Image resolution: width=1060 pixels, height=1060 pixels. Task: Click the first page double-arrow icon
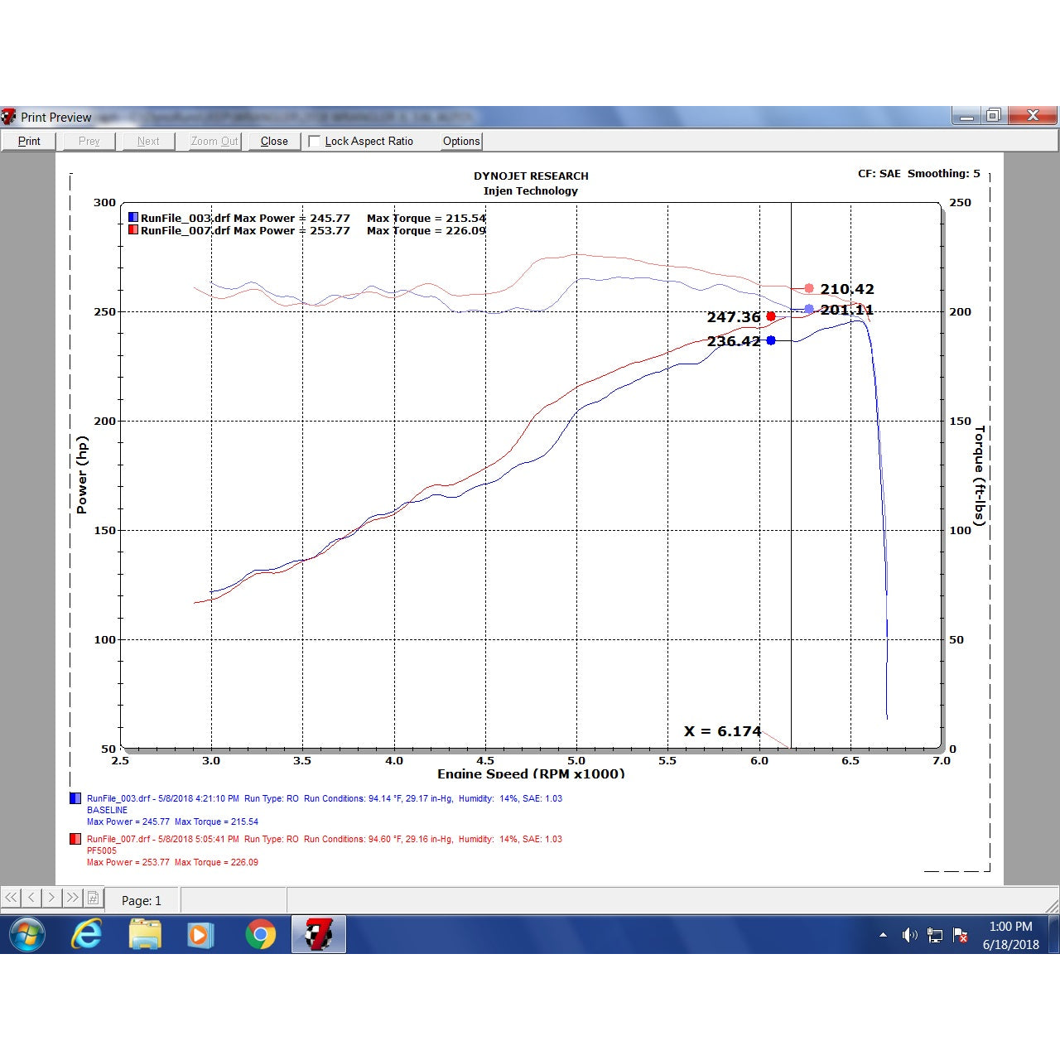point(11,898)
